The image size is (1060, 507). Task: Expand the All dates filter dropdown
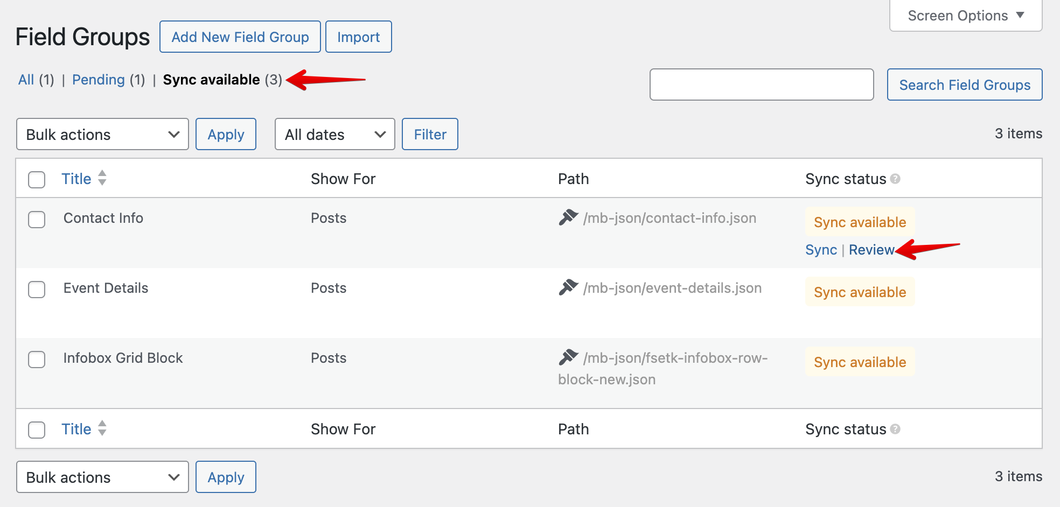334,135
